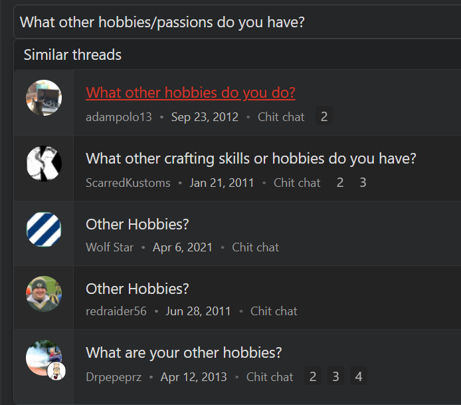Screen dimensions: 461x405
Task: Click the Drpepeprz username link
Action: click(114, 377)
